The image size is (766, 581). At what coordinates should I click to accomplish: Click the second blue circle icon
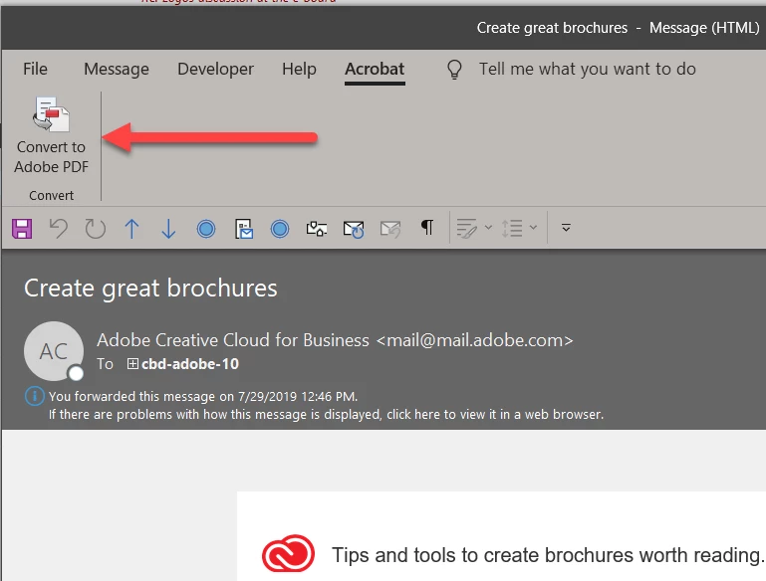pyautogui.click(x=280, y=228)
